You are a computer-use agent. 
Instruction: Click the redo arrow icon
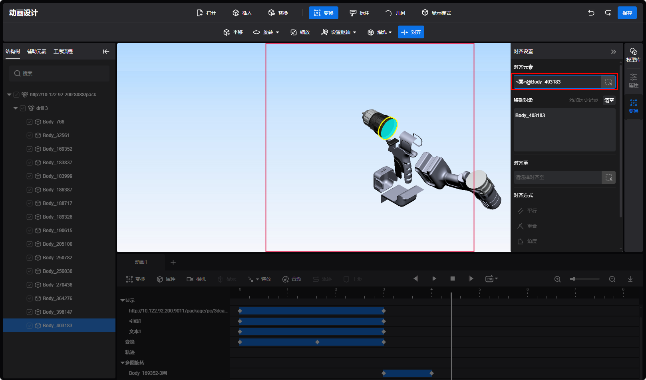click(x=608, y=13)
